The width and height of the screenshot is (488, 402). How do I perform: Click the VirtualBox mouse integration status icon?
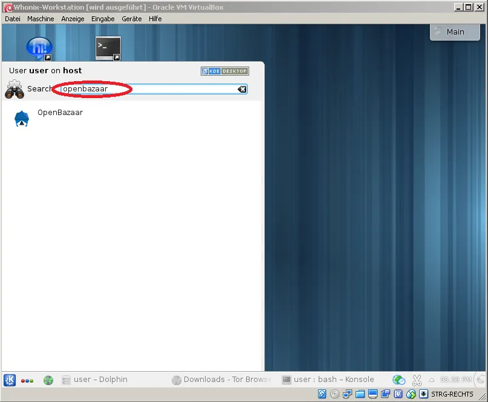pyautogui.click(x=411, y=394)
